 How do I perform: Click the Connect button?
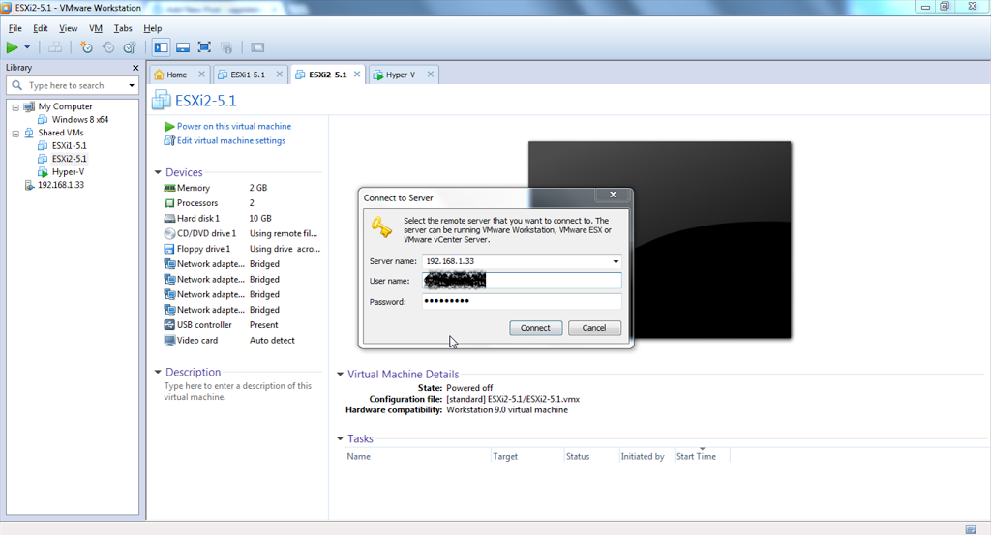(535, 328)
